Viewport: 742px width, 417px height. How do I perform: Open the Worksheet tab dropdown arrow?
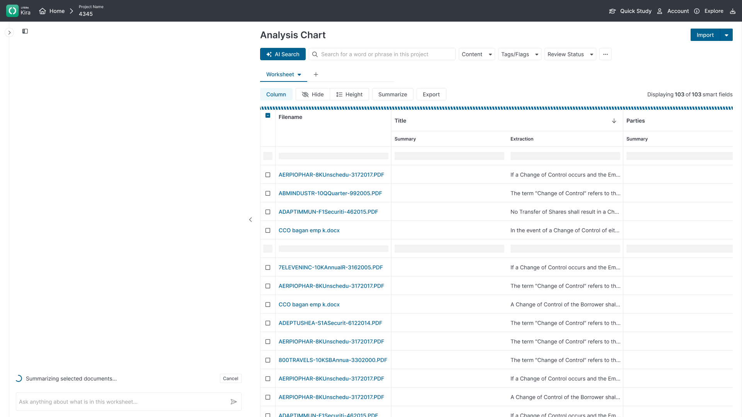[299, 75]
